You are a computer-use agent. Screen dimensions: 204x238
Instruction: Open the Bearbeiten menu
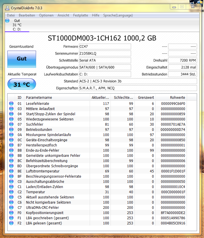[27, 15]
